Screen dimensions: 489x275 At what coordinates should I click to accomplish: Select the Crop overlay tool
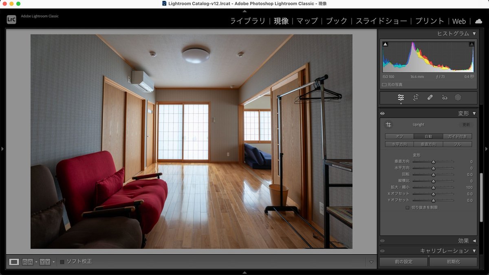[416, 97]
